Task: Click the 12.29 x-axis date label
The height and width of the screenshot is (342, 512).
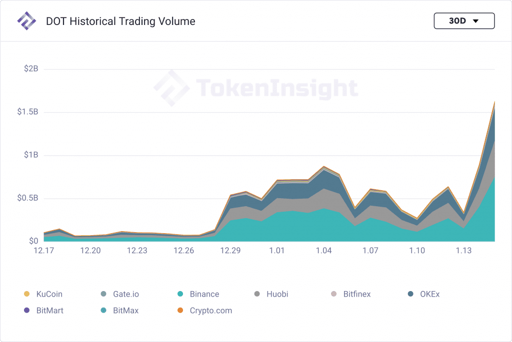Action: point(230,251)
